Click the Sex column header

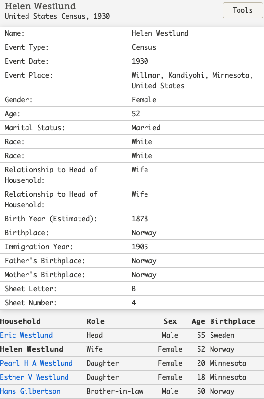pos(170,321)
